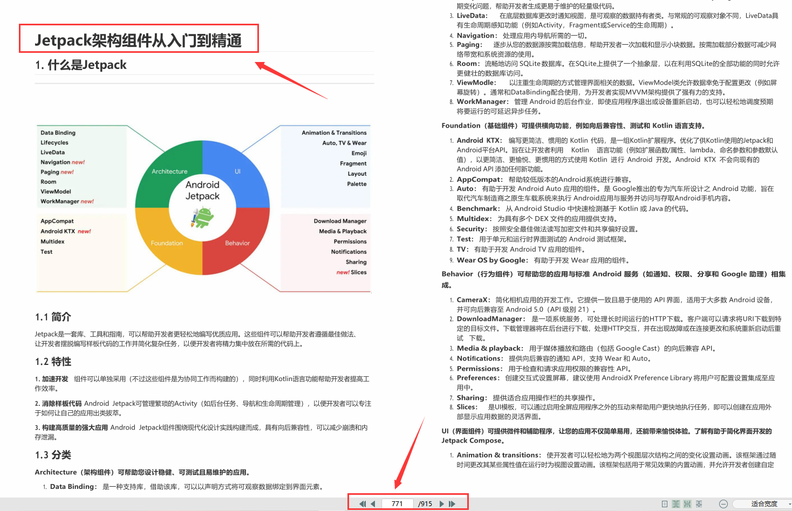The width and height of the screenshot is (792, 511).
Task: Click the heading 1. 什么是Jetpack
Action: (81, 65)
